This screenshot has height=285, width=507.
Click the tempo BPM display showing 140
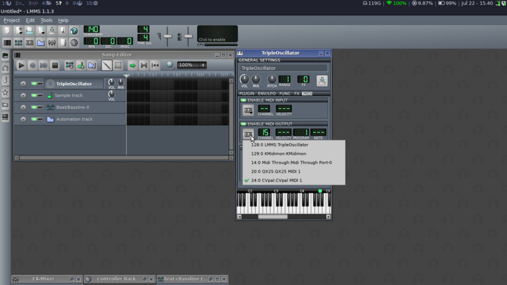point(92,29)
